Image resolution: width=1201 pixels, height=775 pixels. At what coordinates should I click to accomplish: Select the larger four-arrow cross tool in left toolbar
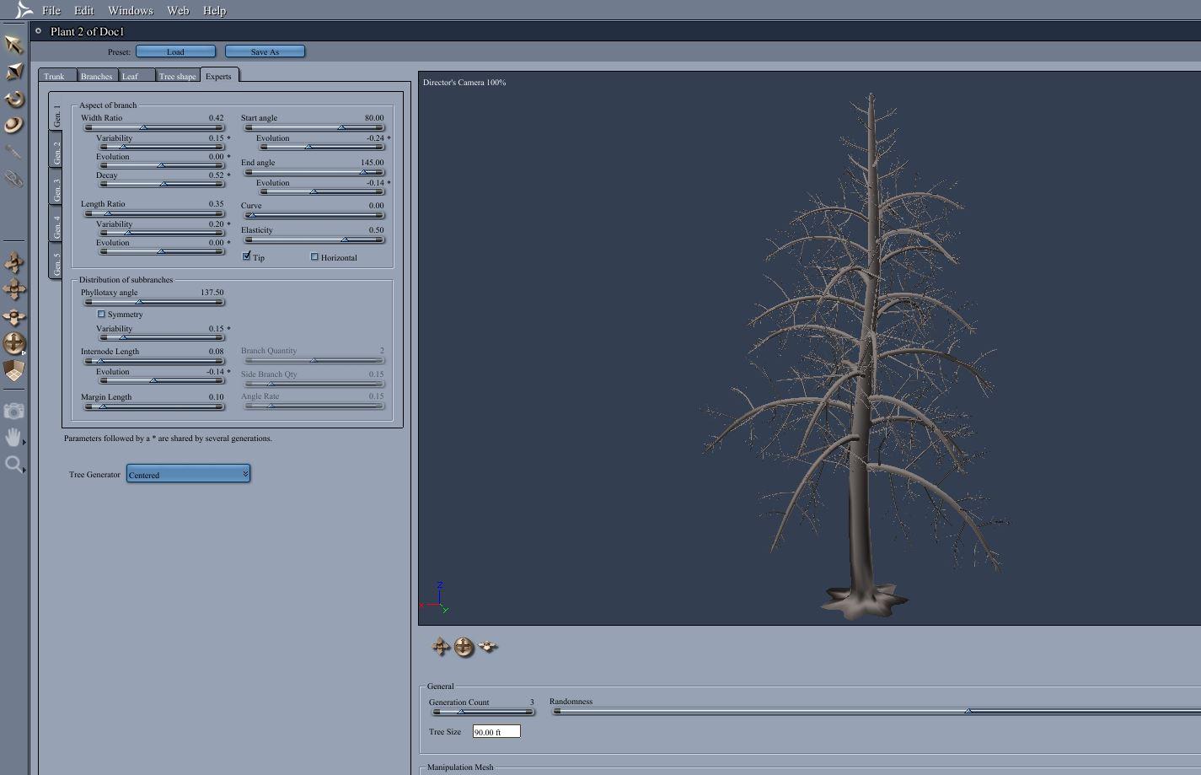pyautogui.click(x=13, y=289)
